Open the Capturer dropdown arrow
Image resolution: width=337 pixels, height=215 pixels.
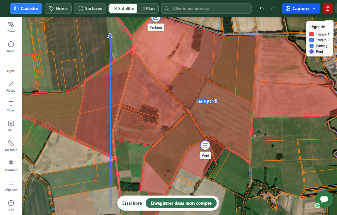[x=314, y=8]
